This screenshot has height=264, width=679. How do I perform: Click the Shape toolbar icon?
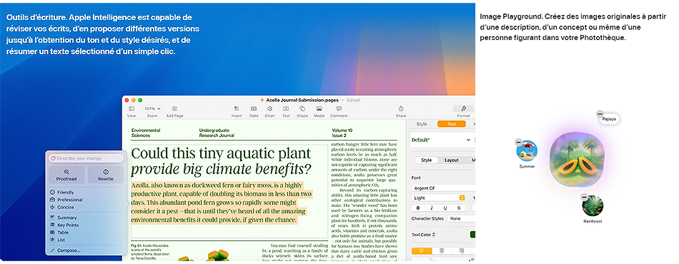[302, 108]
